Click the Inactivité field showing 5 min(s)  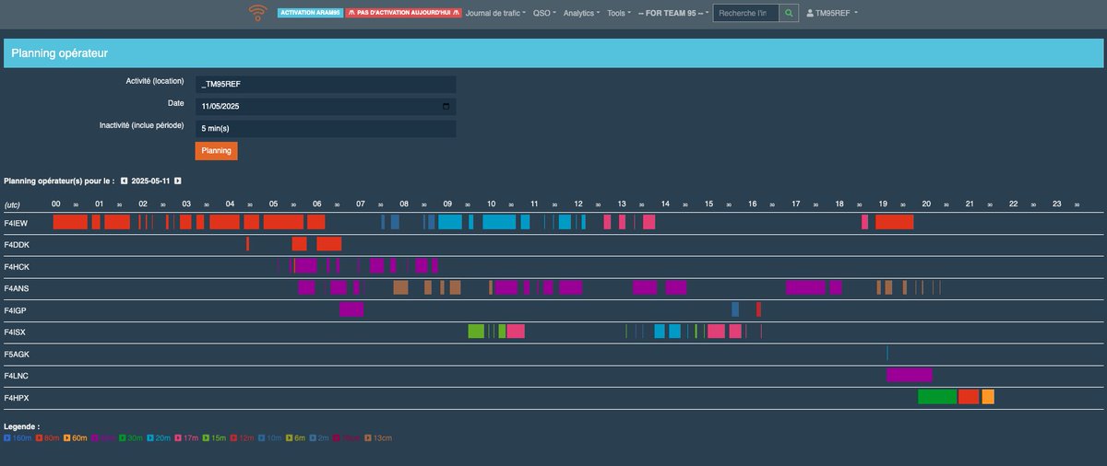click(326, 128)
